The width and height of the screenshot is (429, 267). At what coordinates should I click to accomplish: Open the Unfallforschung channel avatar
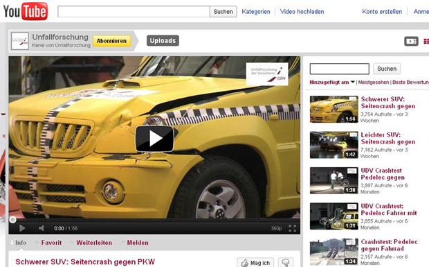point(20,41)
